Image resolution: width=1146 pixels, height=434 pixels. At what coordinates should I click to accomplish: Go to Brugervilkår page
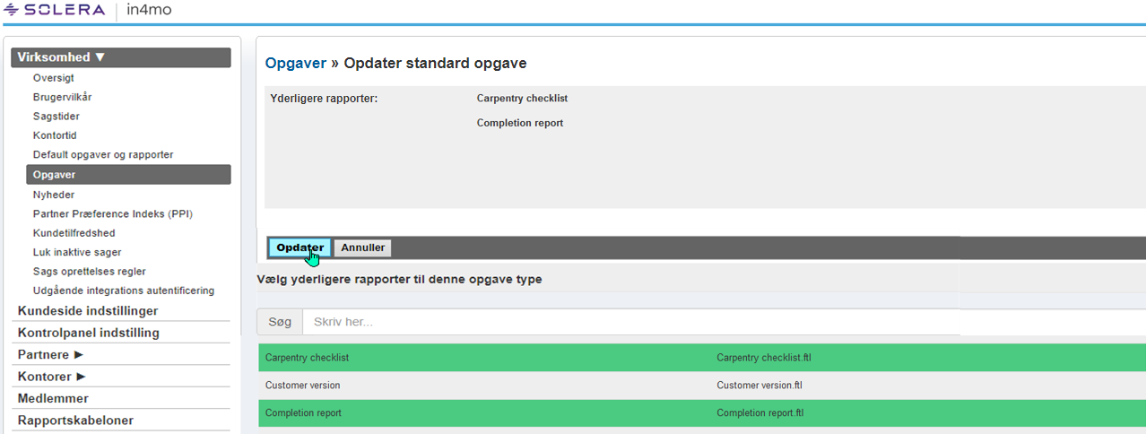pyautogui.click(x=62, y=97)
